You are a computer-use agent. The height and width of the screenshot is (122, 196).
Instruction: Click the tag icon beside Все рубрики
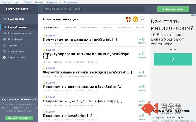tap(4, 51)
